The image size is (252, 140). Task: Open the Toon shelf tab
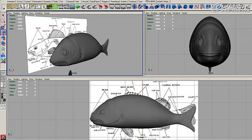pos(140,1)
